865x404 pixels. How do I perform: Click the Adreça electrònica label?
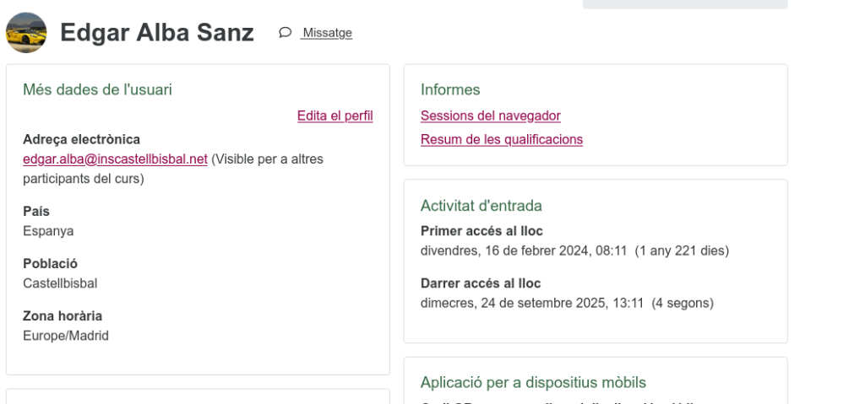[x=81, y=139]
